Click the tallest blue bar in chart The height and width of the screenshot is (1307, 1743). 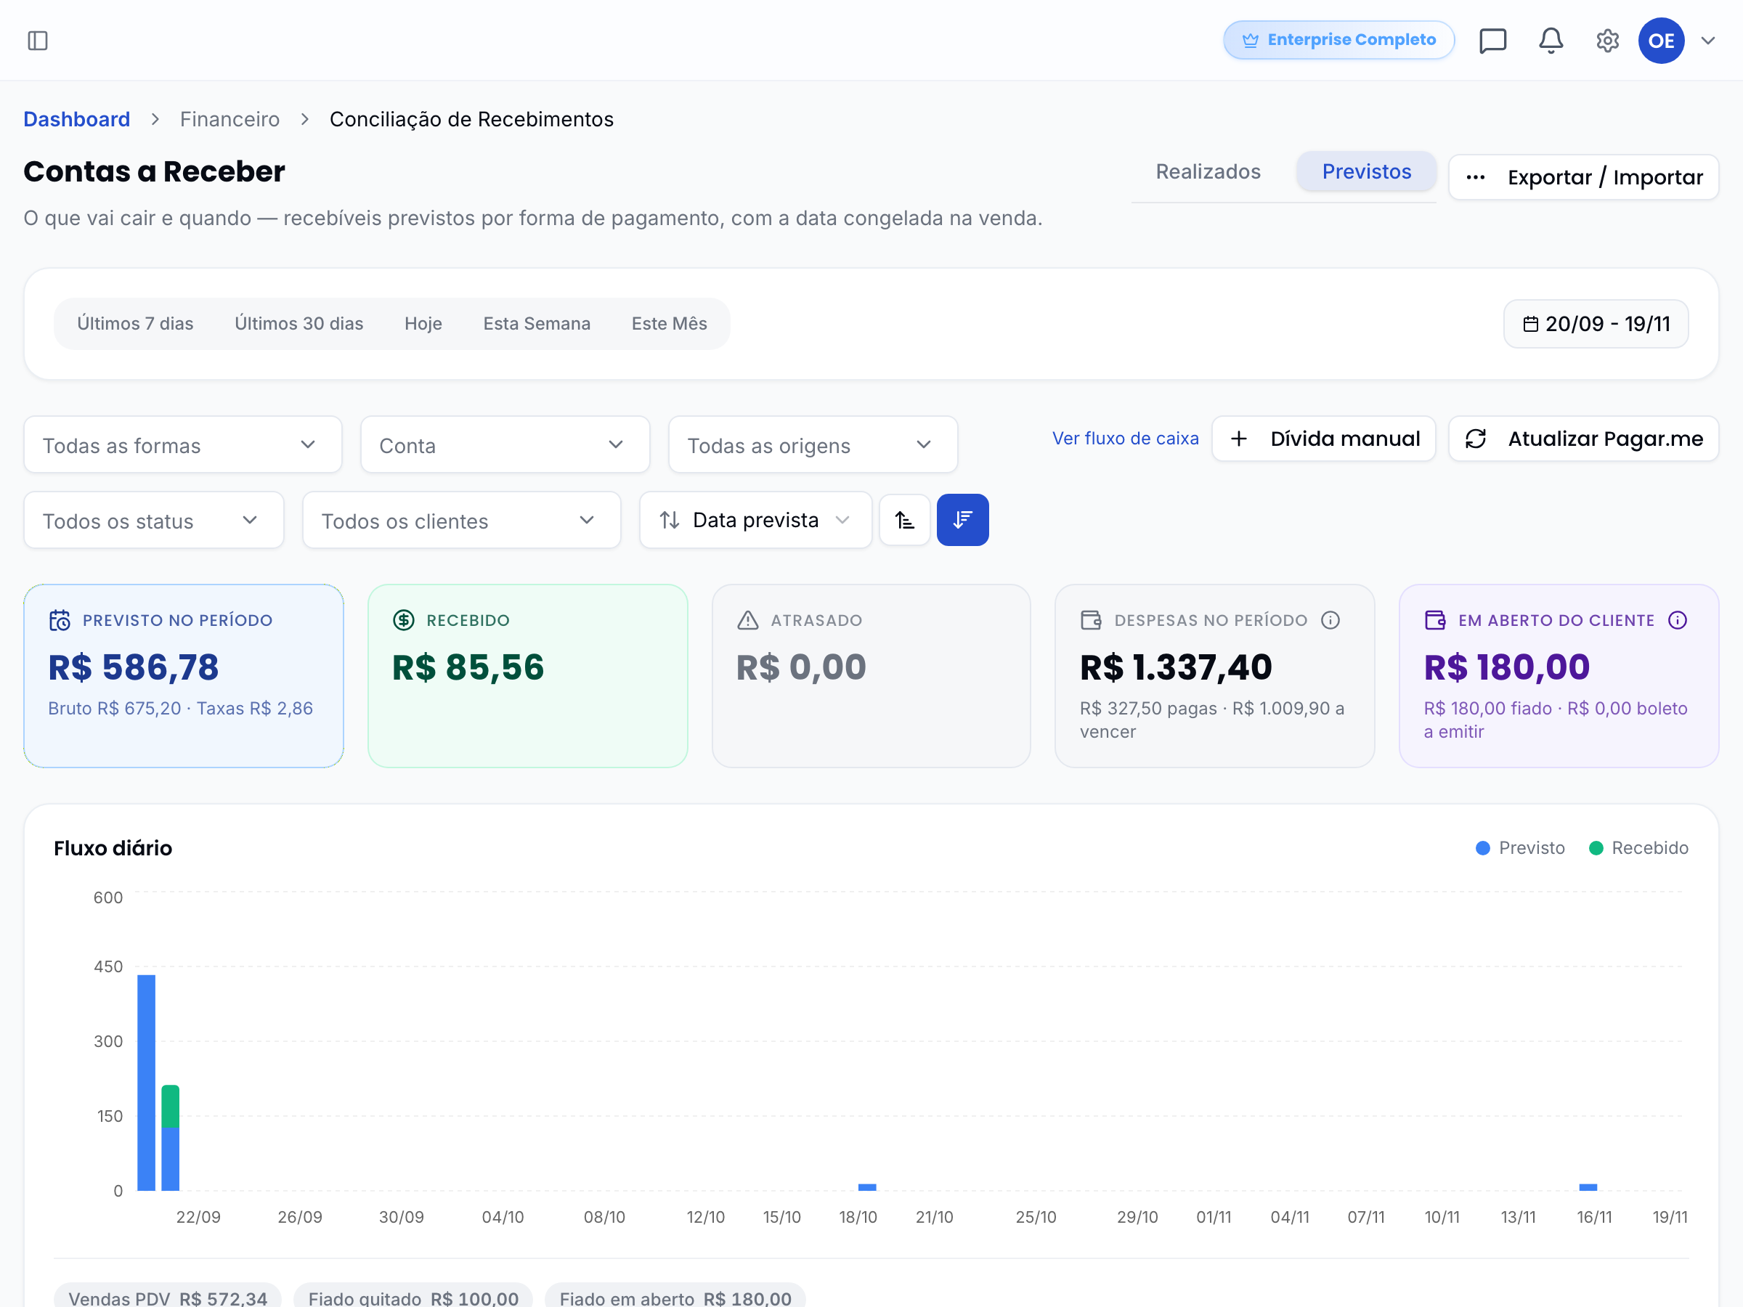[x=146, y=1083]
